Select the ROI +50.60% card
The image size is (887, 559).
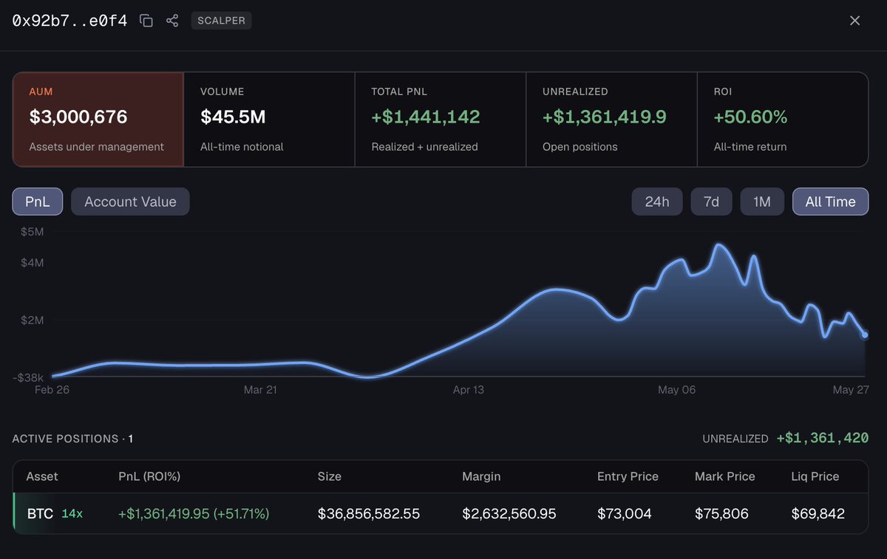(783, 119)
